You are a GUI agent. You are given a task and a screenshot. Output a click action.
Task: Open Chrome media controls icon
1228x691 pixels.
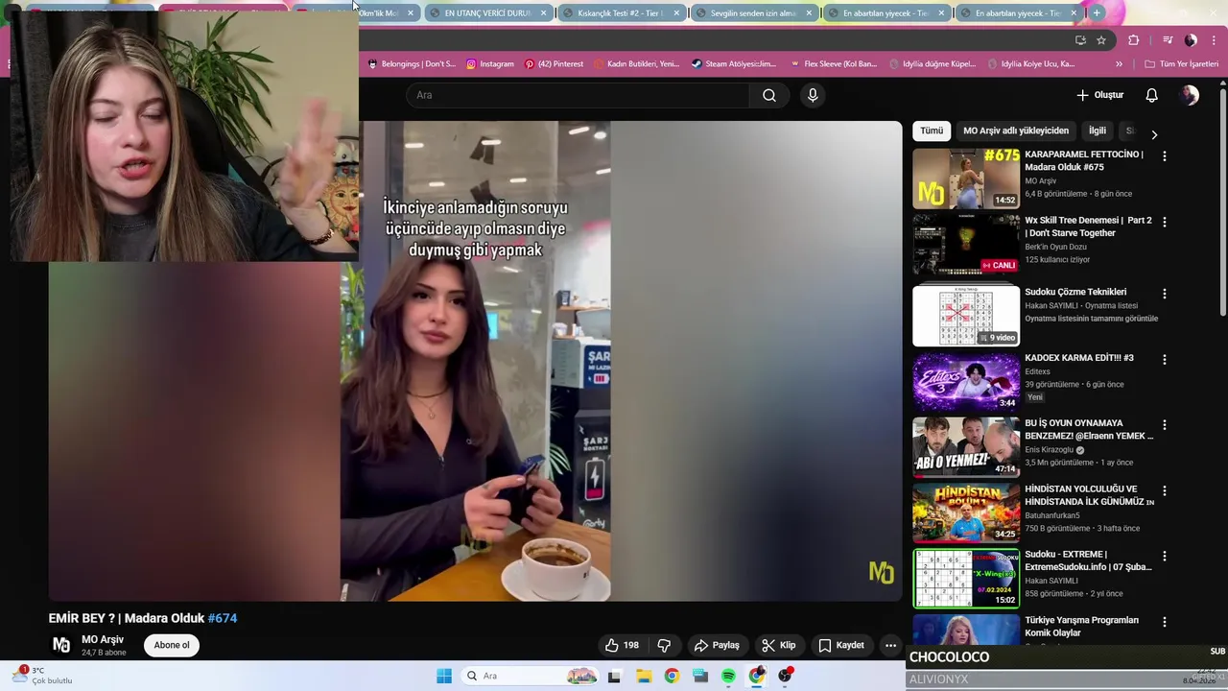pos(1168,40)
